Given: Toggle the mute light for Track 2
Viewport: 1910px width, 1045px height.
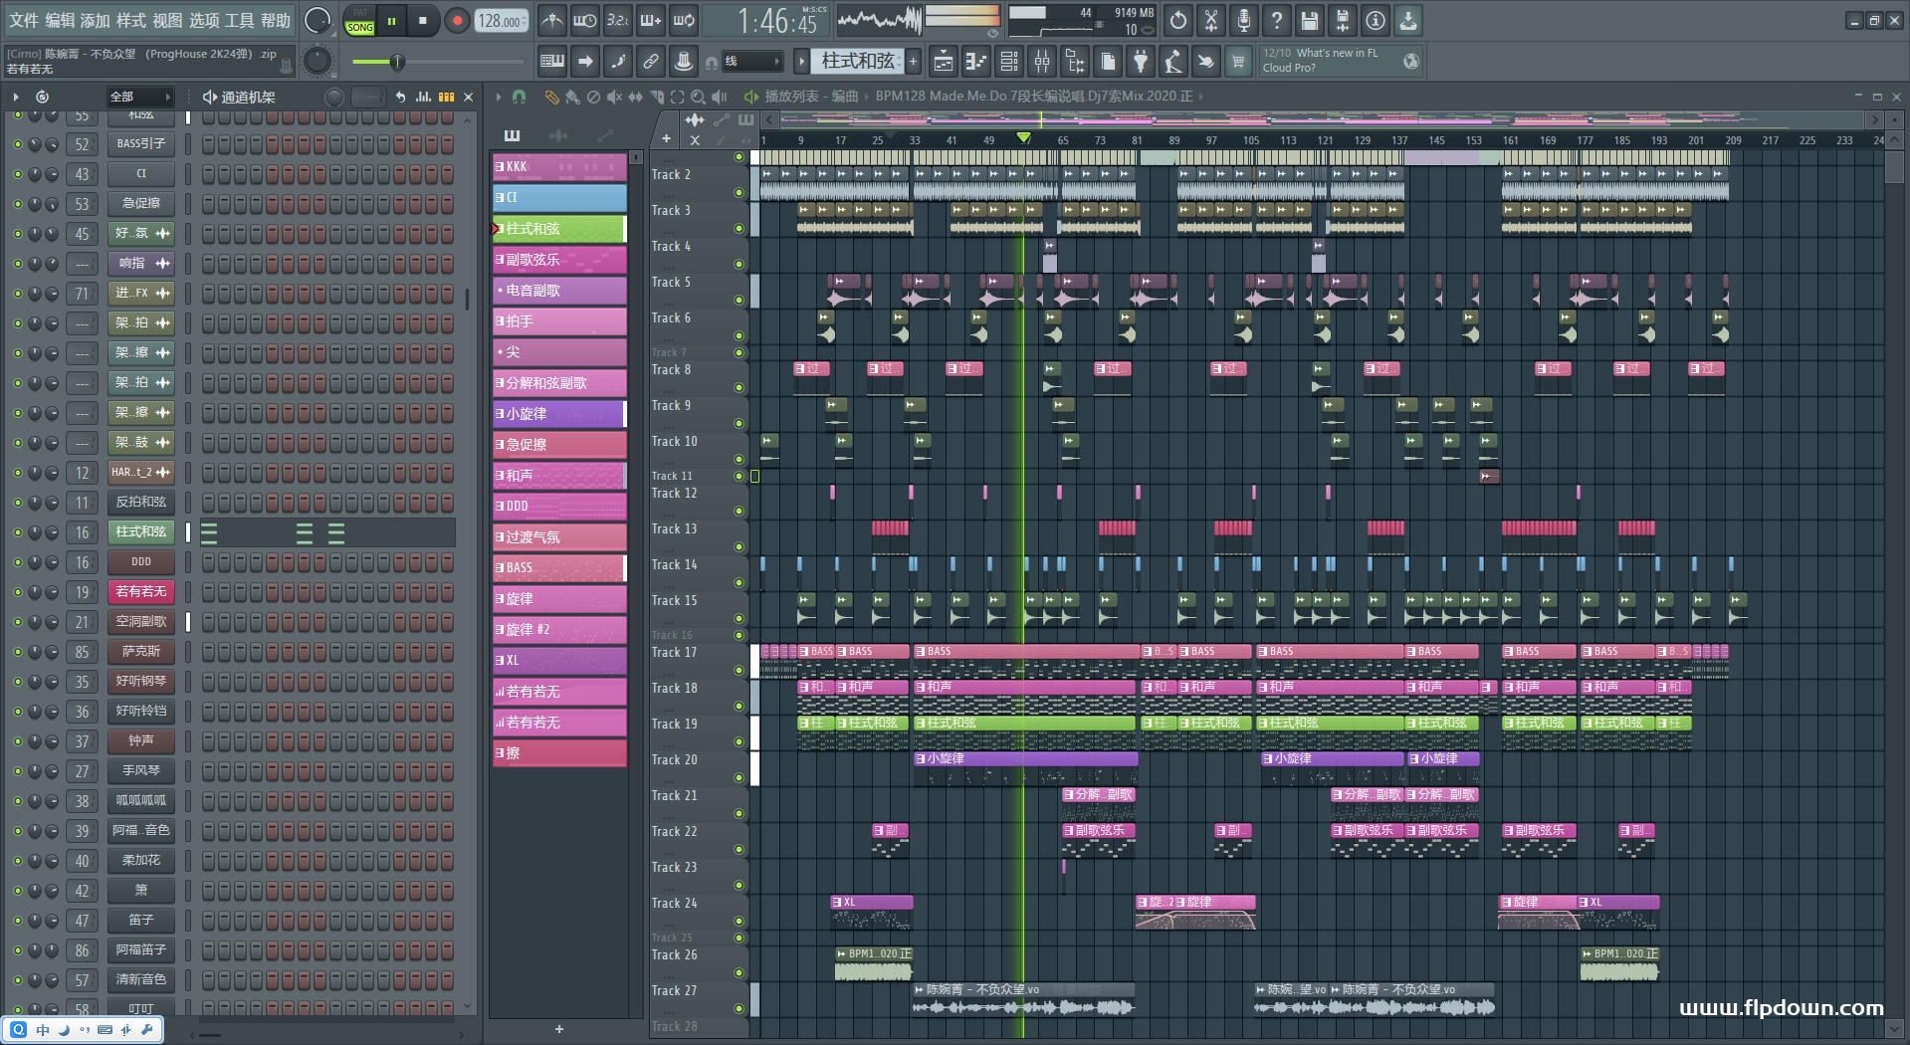Looking at the screenshot, I should pyautogui.click(x=739, y=192).
